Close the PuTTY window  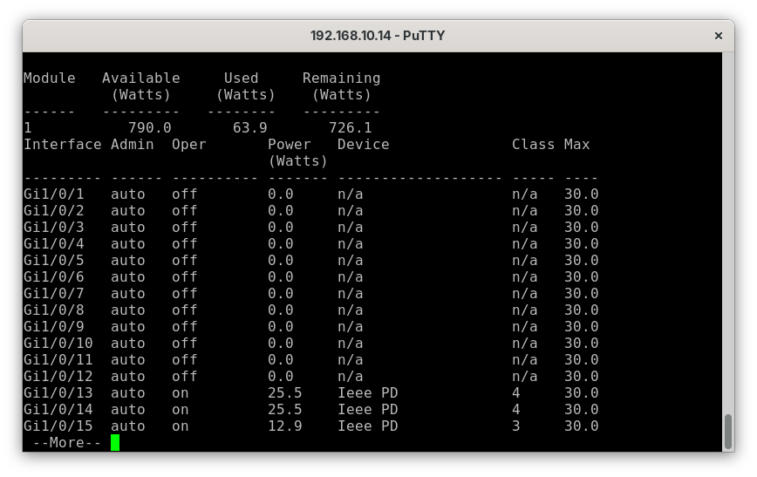(718, 36)
